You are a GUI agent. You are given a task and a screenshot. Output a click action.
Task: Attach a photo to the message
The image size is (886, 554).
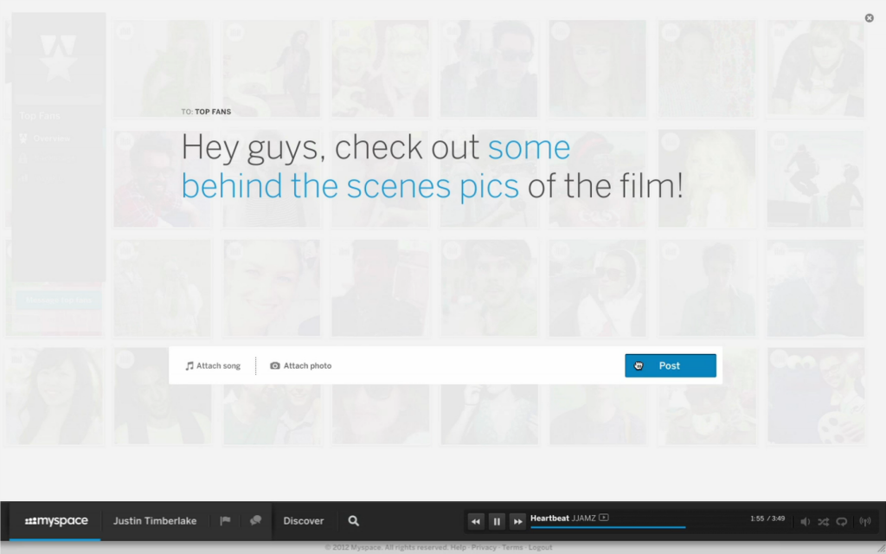(300, 366)
